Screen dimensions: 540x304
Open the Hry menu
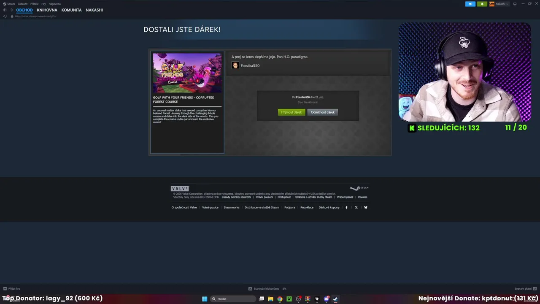click(x=43, y=4)
